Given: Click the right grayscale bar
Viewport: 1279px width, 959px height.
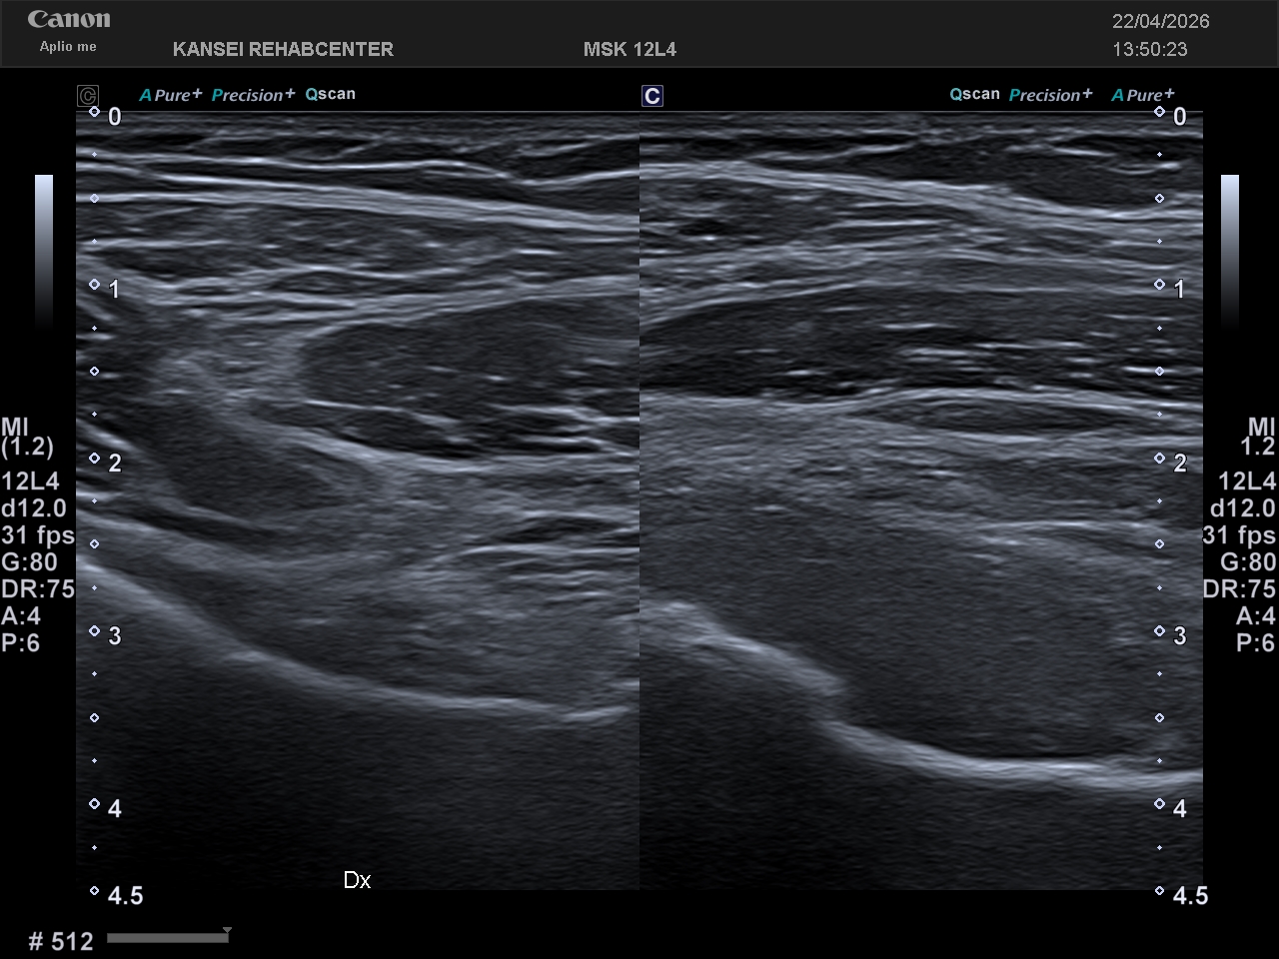Looking at the screenshot, I should click(x=1230, y=250).
